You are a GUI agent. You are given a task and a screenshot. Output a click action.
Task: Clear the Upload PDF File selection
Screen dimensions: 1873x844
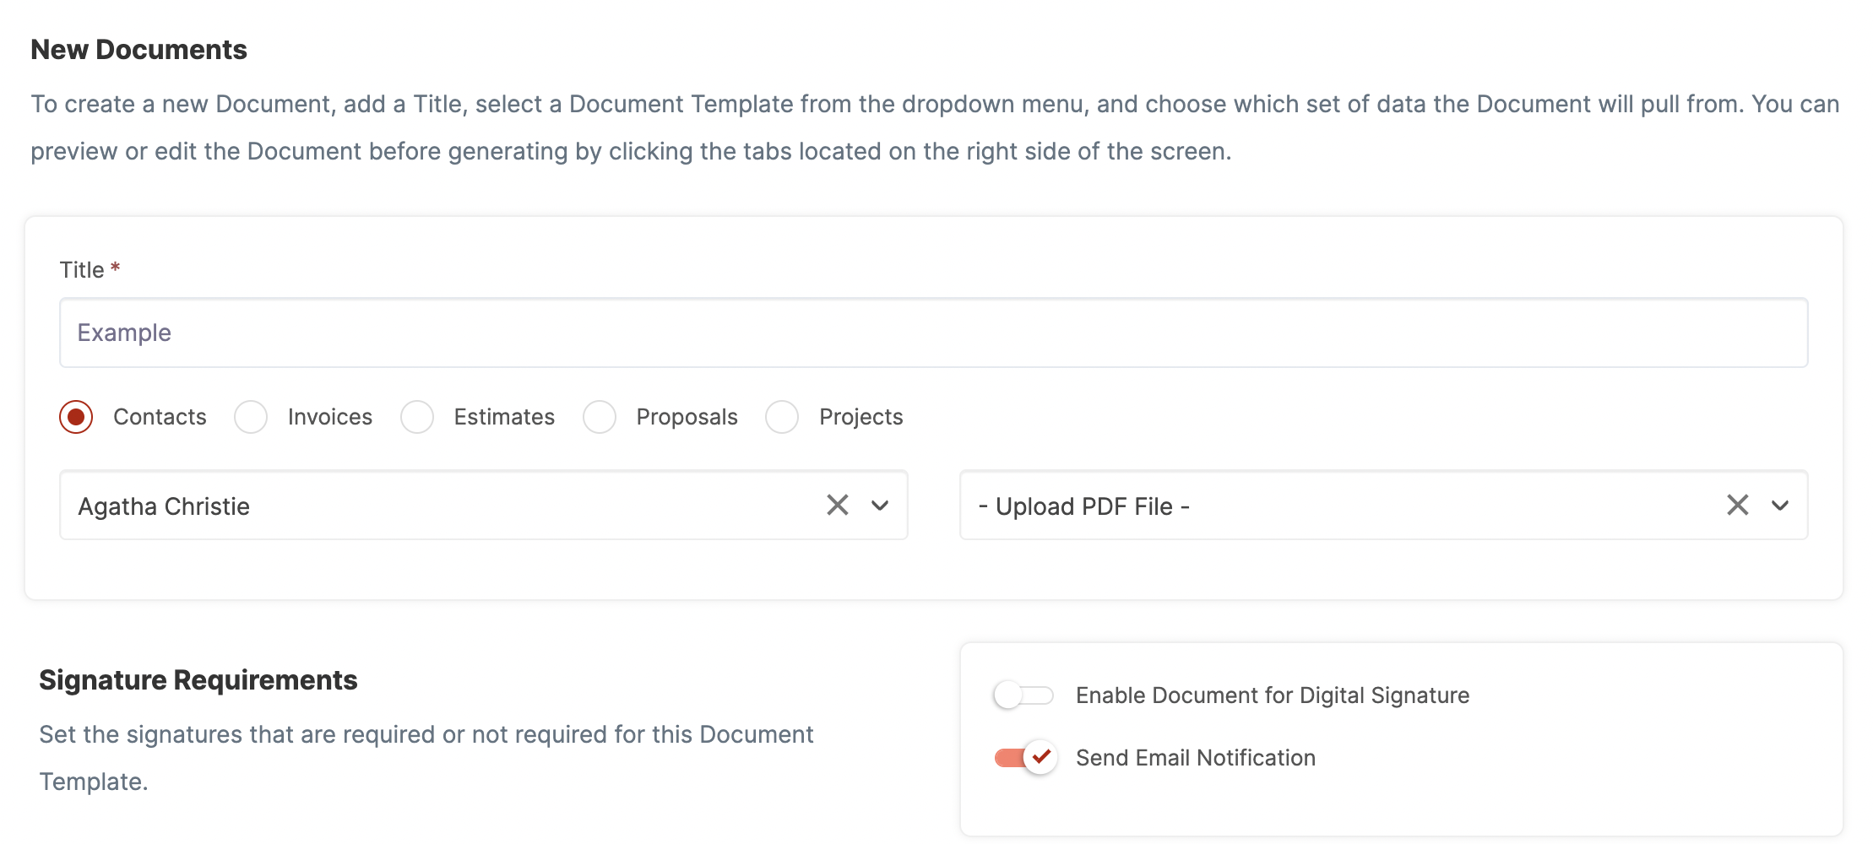point(1737,505)
